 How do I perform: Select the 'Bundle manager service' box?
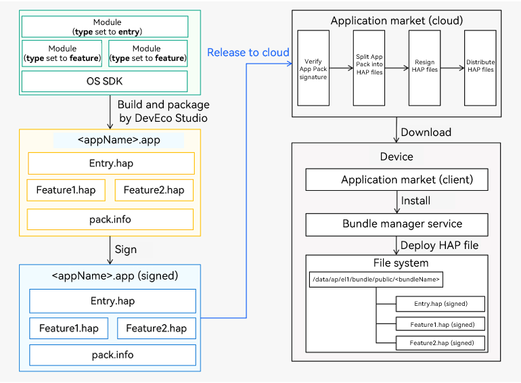(397, 225)
